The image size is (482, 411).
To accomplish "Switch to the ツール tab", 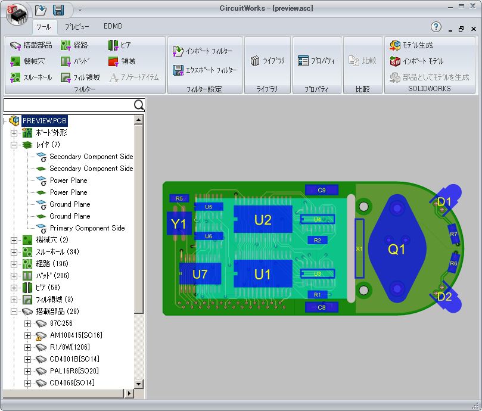I will tap(44, 27).
